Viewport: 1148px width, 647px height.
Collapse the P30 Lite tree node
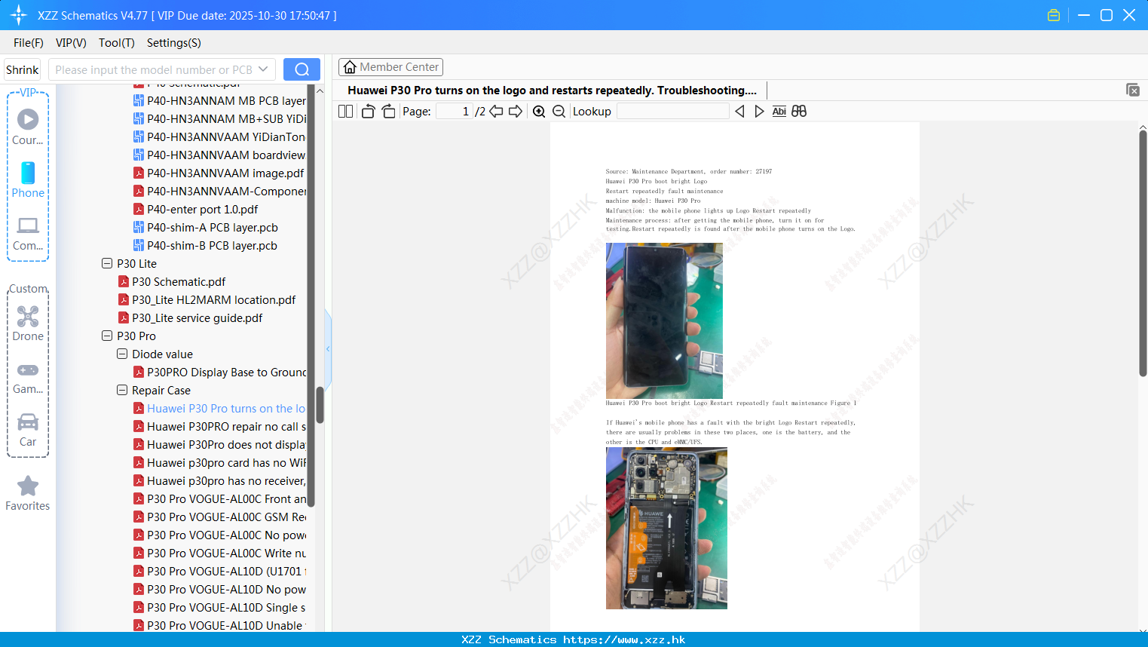coord(107,263)
